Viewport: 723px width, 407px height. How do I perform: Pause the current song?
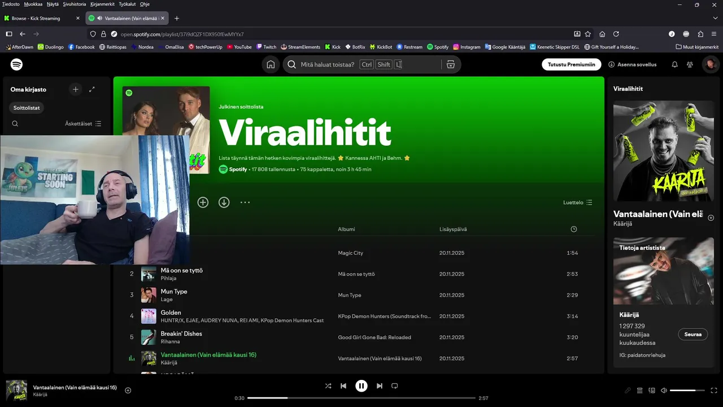tap(361, 386)
